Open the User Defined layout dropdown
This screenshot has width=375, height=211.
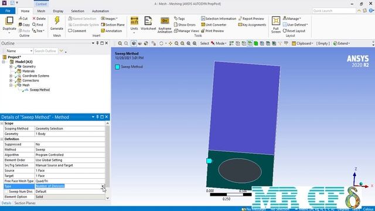[x=295, y=25]
